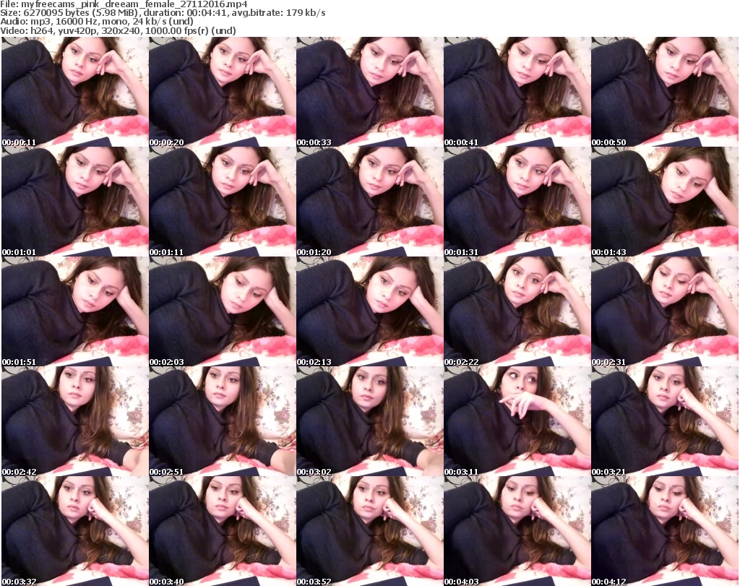This screenshot has height=586, width=740.
Task: Click the Audio mp3 info line
Action: click(97, 22)
